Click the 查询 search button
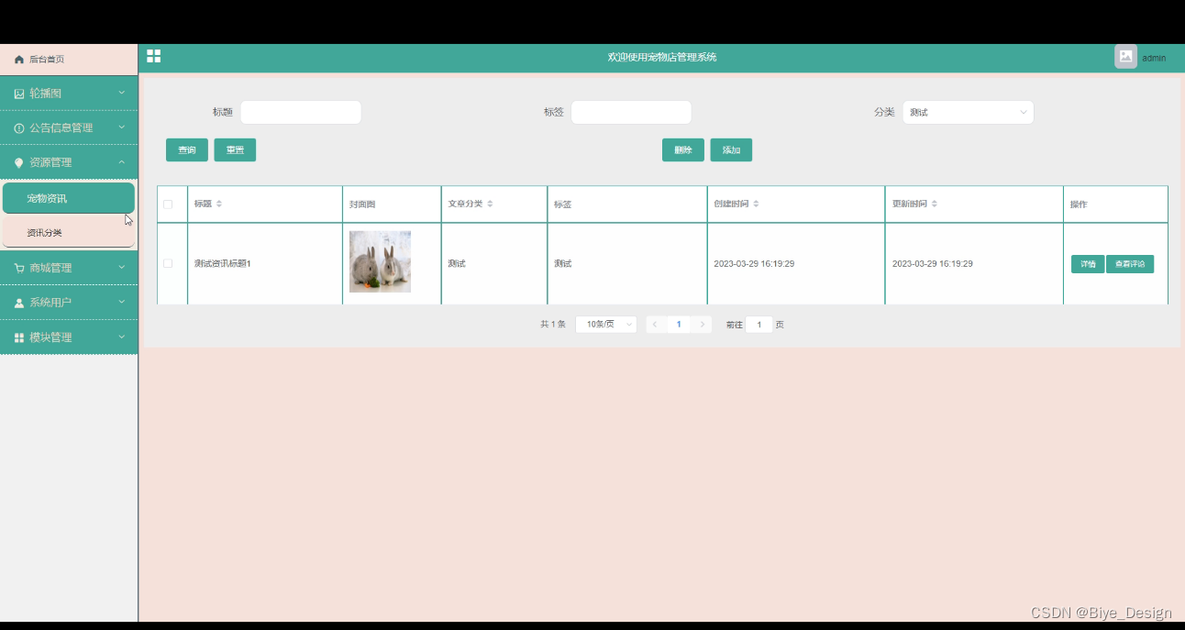The height and width of the screenshot is (630, 1185). (187, 150)
